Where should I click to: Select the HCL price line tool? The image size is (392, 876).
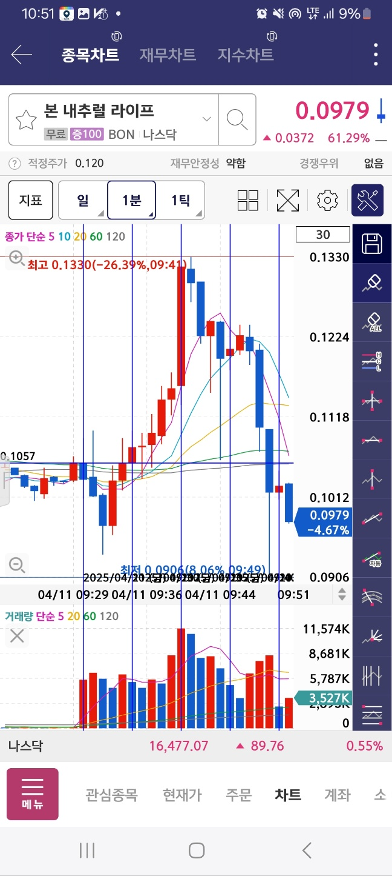click(372, 361)
